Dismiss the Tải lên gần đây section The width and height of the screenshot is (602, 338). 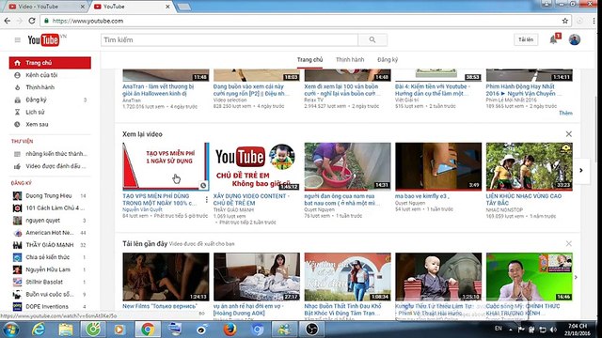coord(568,243)
